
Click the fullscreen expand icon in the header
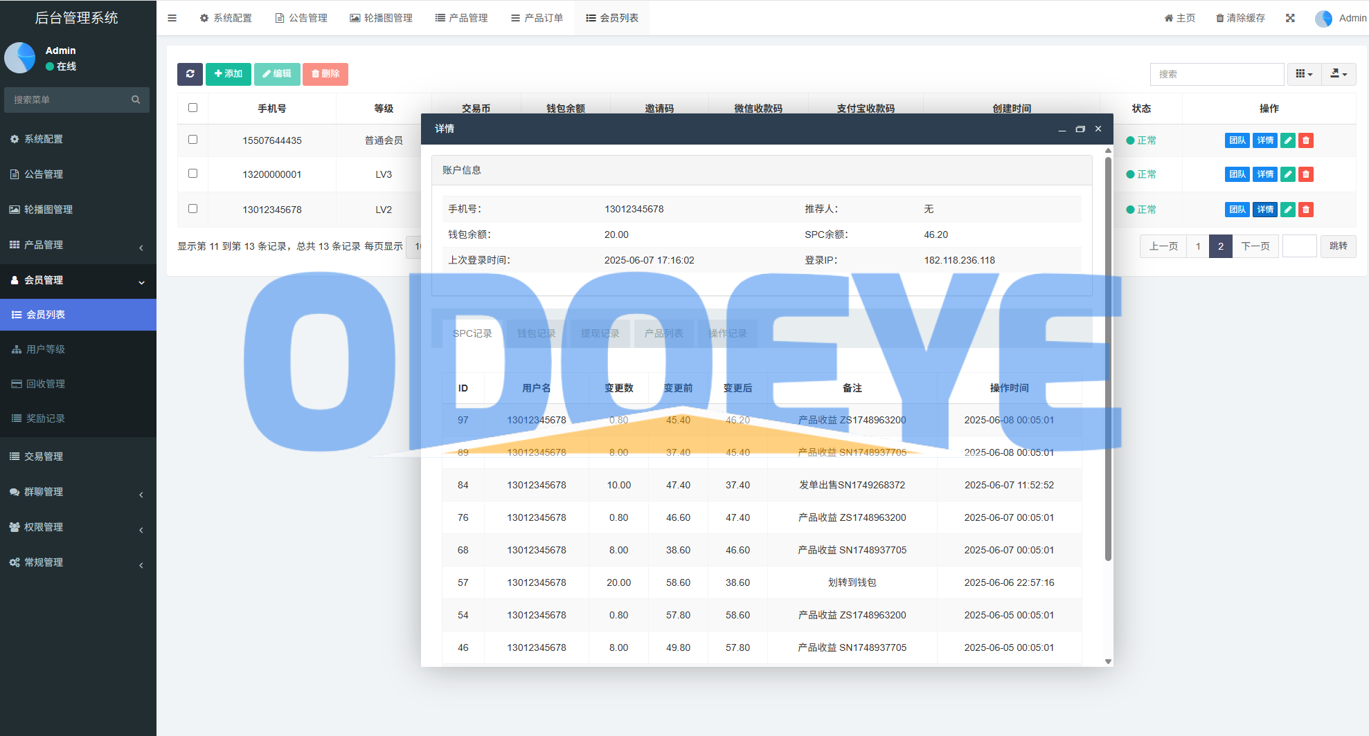pyautogui.click(x=1290, y=18)
